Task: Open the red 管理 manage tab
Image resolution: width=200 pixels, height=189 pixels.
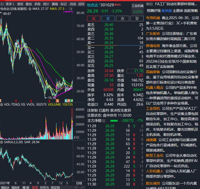Action: (35, 187)
